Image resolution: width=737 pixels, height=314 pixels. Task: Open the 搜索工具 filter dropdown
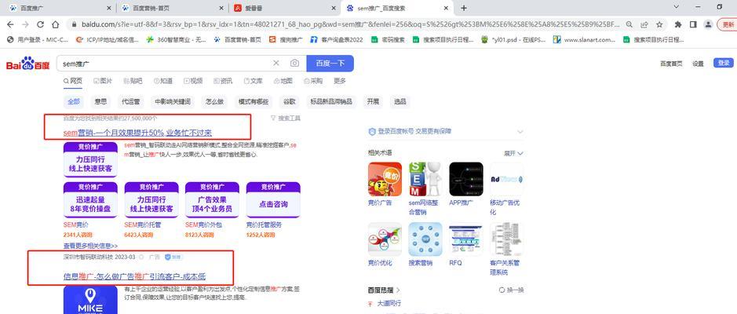point(286,118)
